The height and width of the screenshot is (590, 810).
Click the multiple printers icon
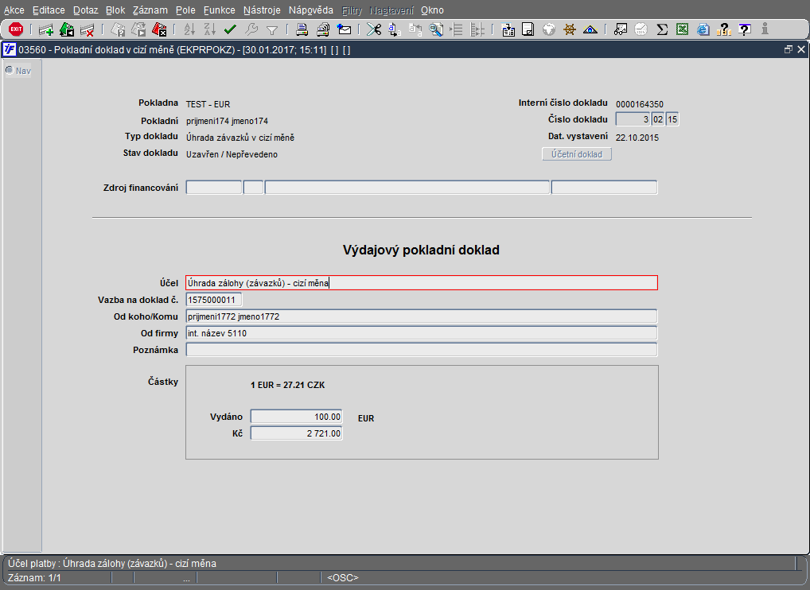coord(323,30)
